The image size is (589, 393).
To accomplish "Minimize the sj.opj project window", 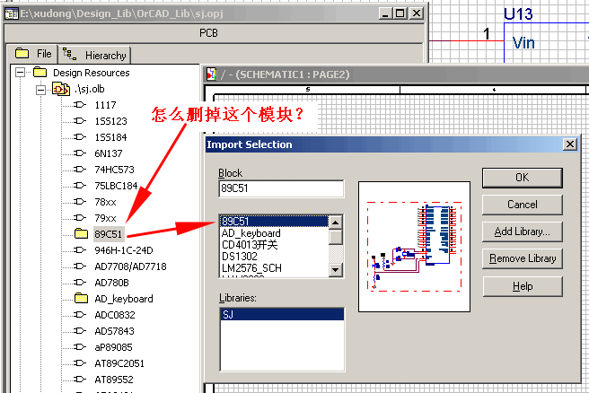I will coord(384,13).
